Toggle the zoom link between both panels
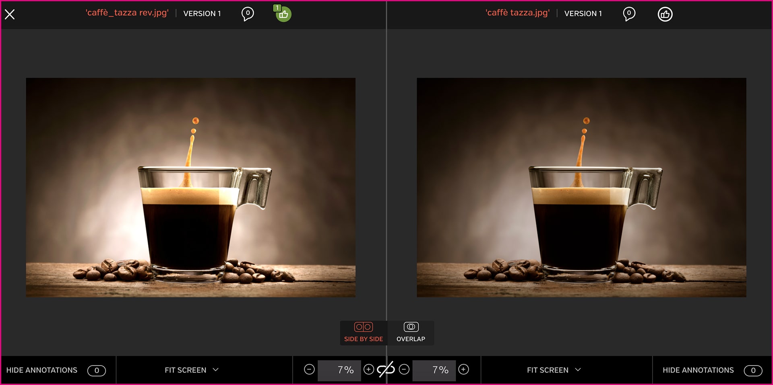This screenshot has height=385, width=773. click(386, 369)
